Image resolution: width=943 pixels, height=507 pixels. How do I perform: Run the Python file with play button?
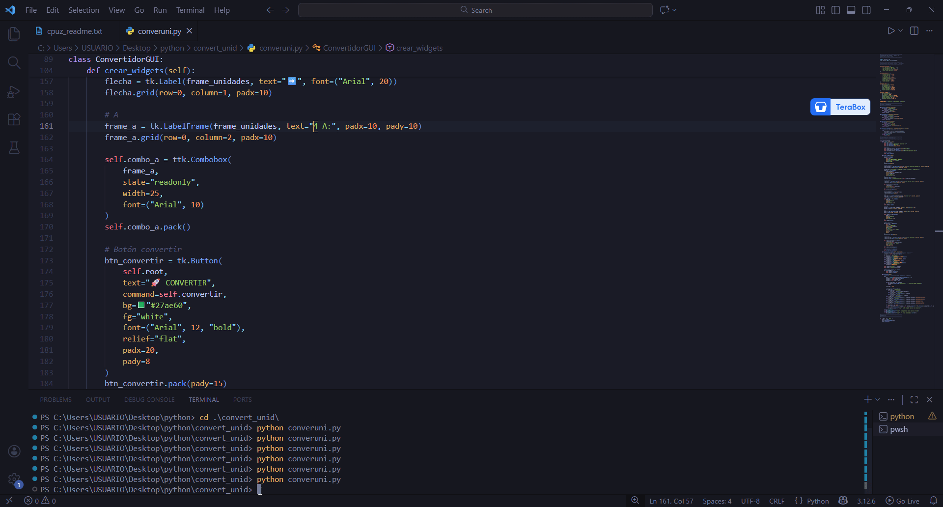coord(891,31)
